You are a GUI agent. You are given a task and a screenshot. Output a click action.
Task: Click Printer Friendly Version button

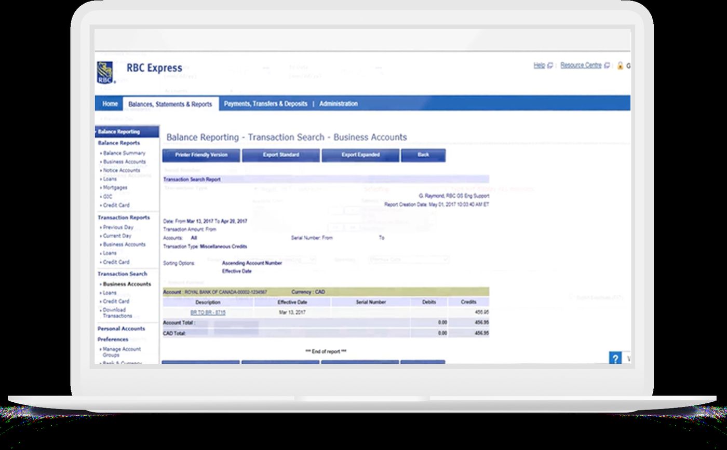pyautogui.click(x=201, y=155)
